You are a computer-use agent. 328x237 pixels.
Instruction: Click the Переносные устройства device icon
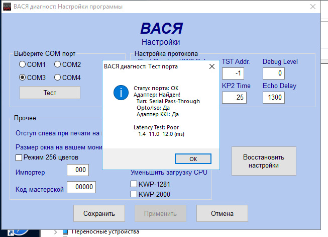(x=65, y=232)
